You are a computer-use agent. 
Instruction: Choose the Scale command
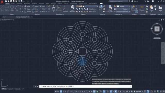click(35, 12)
